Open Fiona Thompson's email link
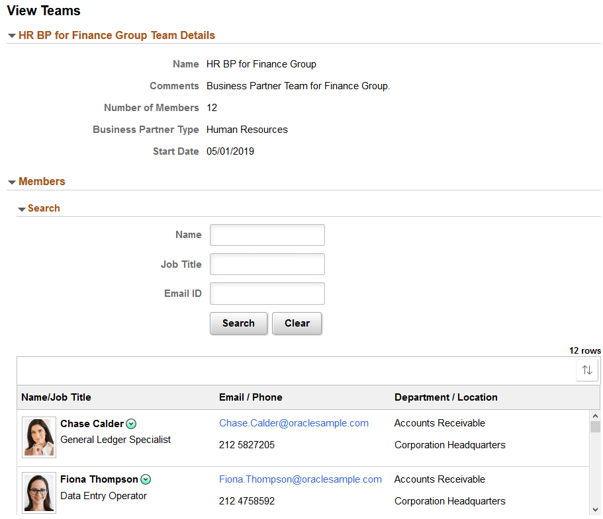This screenshot has width=603, height=519. pyautogui.click(x=301, y=479)
